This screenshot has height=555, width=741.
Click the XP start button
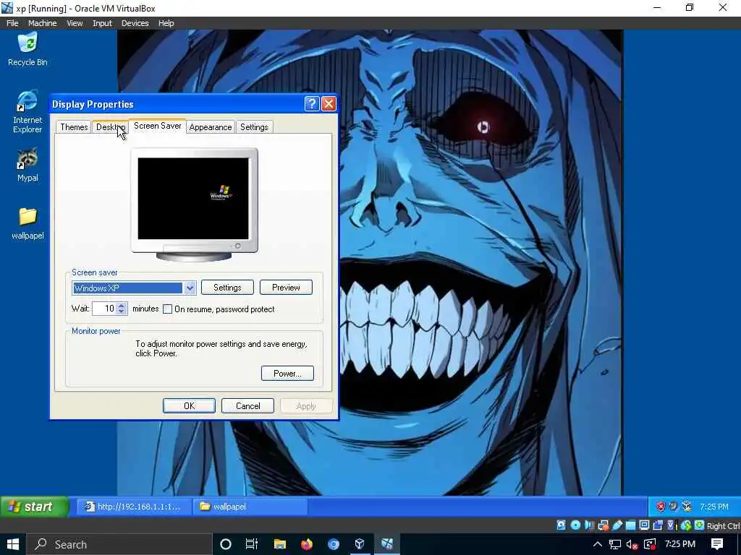point(35,507)
